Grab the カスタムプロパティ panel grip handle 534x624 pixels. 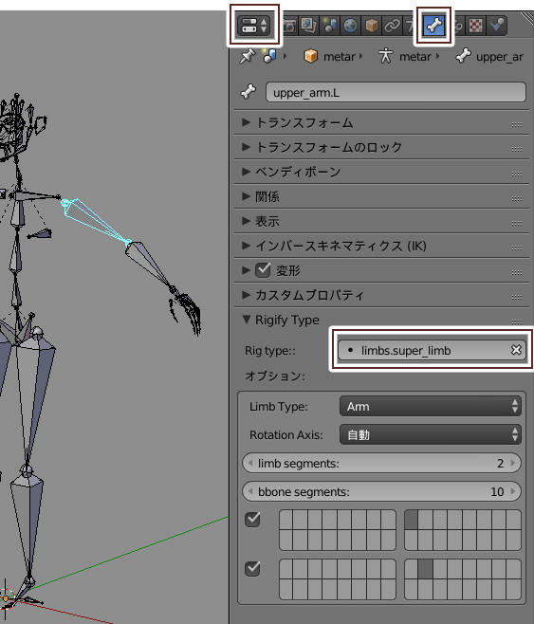pos(517,297)
